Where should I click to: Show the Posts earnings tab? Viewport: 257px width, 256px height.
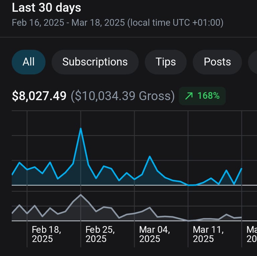click(x=217, y=62)
